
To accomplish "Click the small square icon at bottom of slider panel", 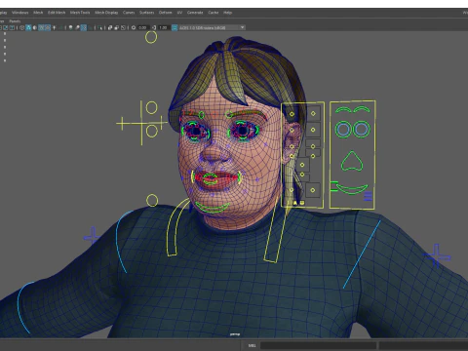I will pyautogui.click(x=302, y=203).
